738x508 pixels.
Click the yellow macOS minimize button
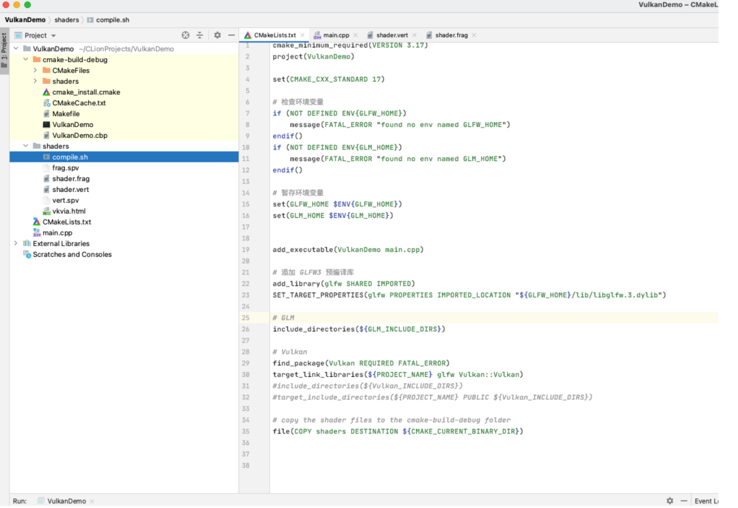coord(16,5)
